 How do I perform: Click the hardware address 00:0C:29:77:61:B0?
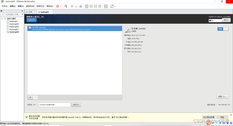click(138, 35)
